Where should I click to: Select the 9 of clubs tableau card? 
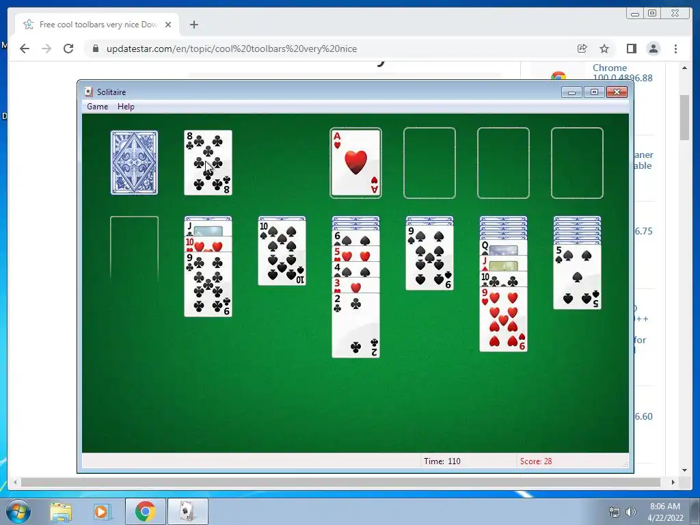tap(208, 284)
